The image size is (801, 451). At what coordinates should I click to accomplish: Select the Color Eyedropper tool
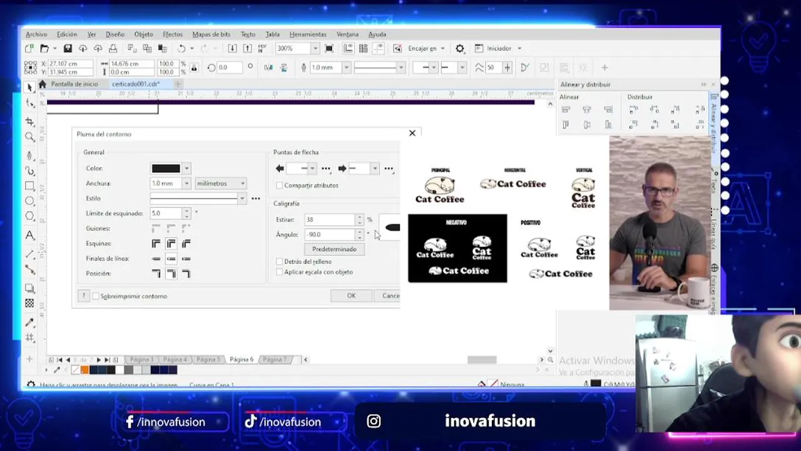point(29,323)
